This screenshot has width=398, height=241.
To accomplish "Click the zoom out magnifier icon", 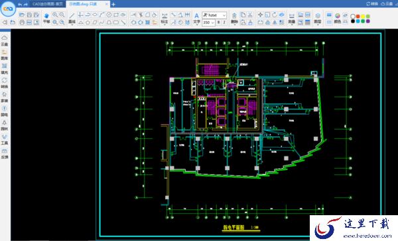I will click(x=62, y=15).
